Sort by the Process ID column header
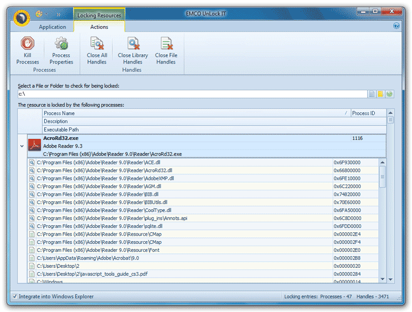412x312 pixels. pyautogui.click(x=368, y=113)
